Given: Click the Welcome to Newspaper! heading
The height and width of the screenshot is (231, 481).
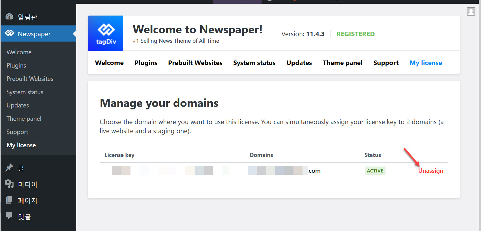Looking at the screenshot, I should (198, 29).
